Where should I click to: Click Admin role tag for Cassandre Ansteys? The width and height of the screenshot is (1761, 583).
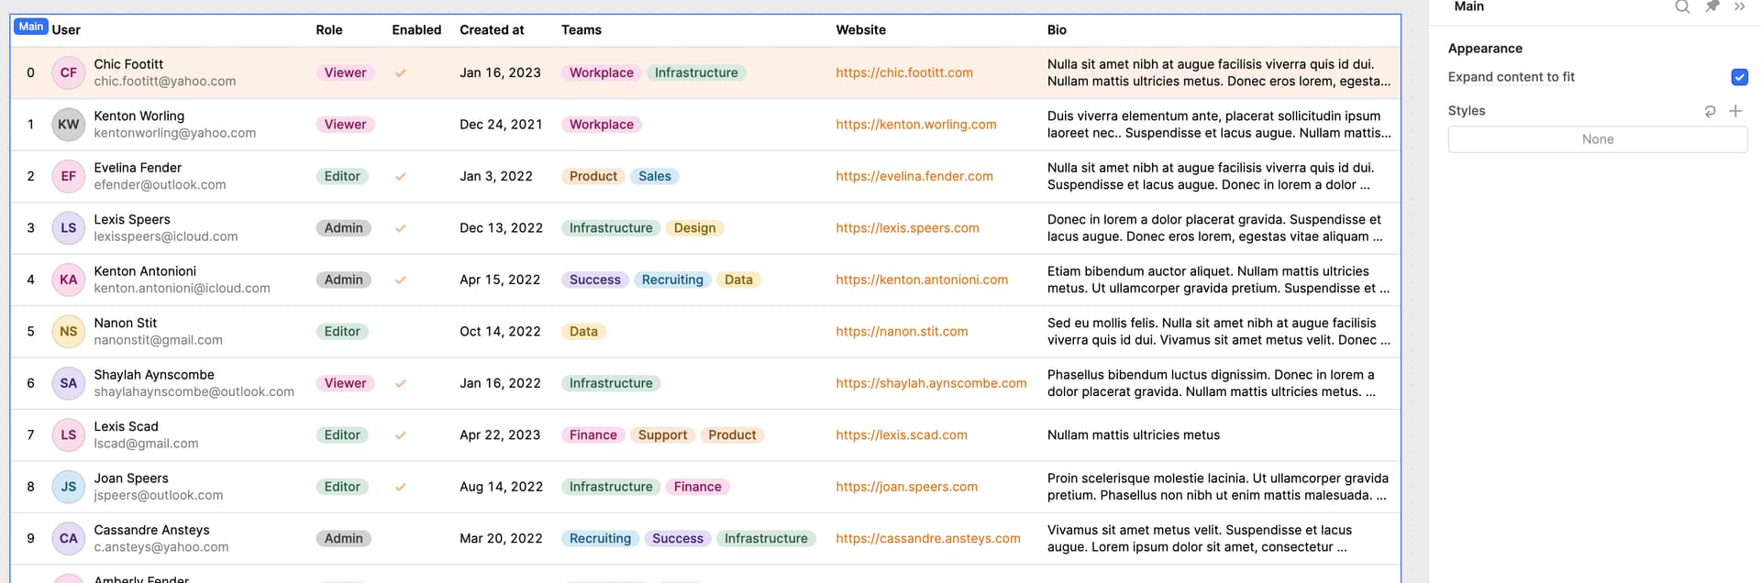[x=344, y=539]
